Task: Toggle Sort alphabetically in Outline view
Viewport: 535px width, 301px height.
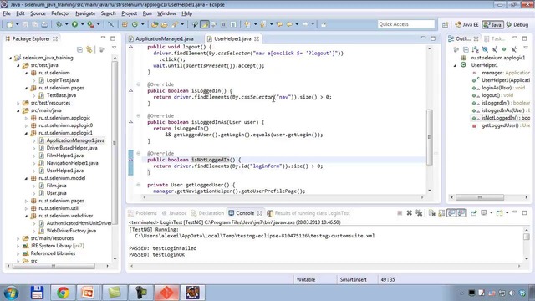Action: 476,49
